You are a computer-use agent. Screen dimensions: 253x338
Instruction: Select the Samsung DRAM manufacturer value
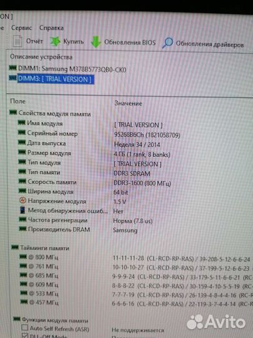pos(125,230)
